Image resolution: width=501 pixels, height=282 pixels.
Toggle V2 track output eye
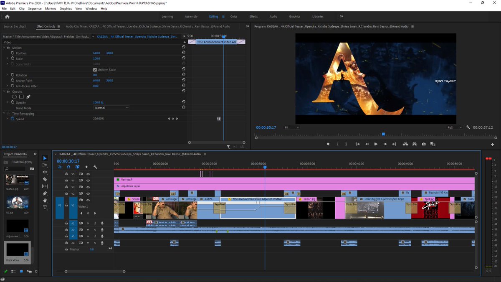coord(88,193)
